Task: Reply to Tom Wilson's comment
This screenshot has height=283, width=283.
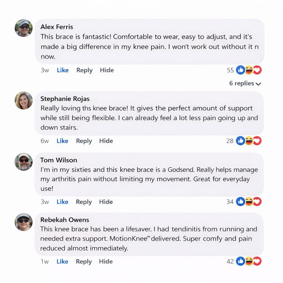Action: (84, 202)
